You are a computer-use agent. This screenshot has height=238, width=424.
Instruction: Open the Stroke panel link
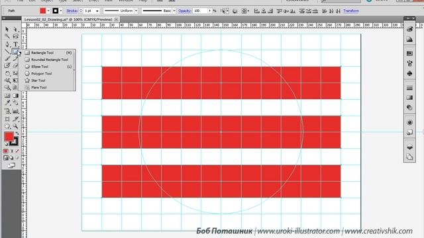[x=72, y=11]
